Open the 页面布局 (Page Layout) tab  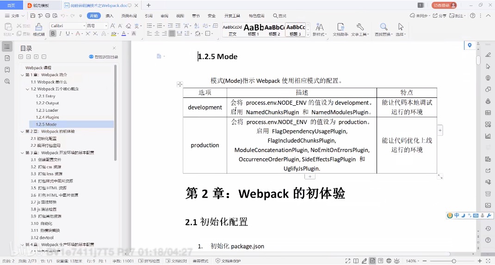[x=129, y=16]
